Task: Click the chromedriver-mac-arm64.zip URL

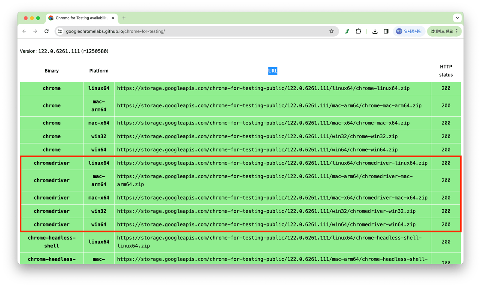Action: pyautogui.click(x=265, y=180)
